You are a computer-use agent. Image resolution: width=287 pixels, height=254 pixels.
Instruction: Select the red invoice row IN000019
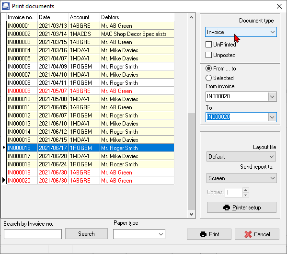tap(91, 173)
